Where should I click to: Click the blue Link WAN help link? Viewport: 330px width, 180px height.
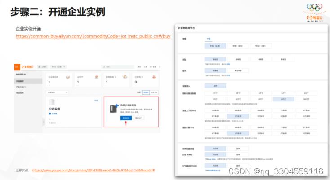(x=212, y=159)
